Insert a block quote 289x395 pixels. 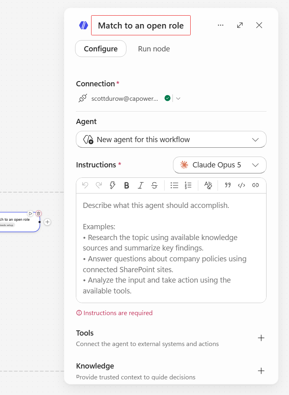[228, 185]
